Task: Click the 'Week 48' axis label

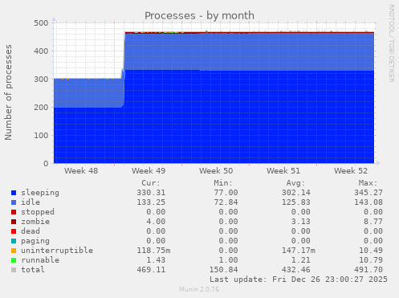Action: 81,171
